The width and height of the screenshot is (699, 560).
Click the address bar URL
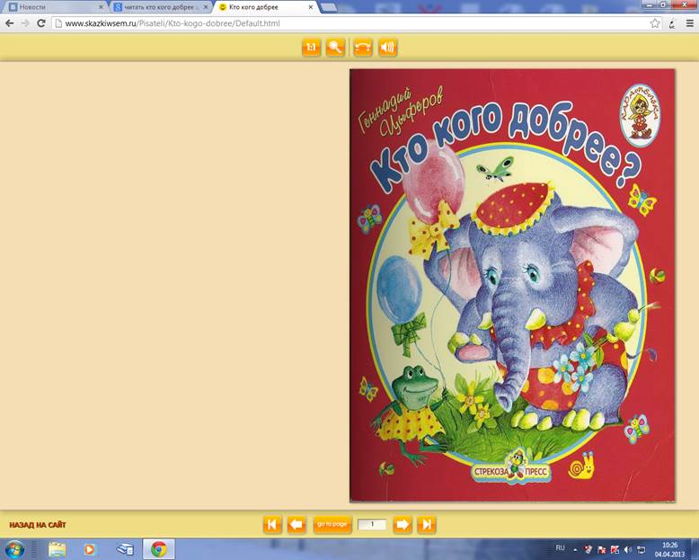pos(173,23)
